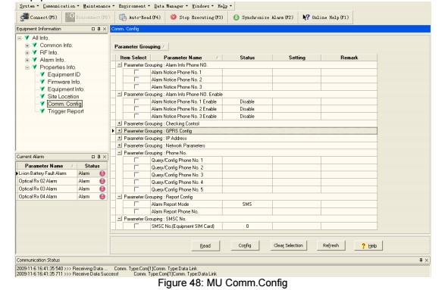Click Setting cell for Alarm Report Mode
The height and width of the screenshot is (290, 448).
point(296,204)
